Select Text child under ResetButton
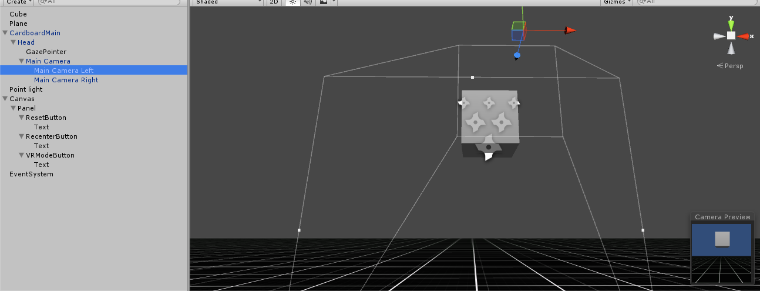This screenshot has width=760, height=291. (x=94, y=127)
